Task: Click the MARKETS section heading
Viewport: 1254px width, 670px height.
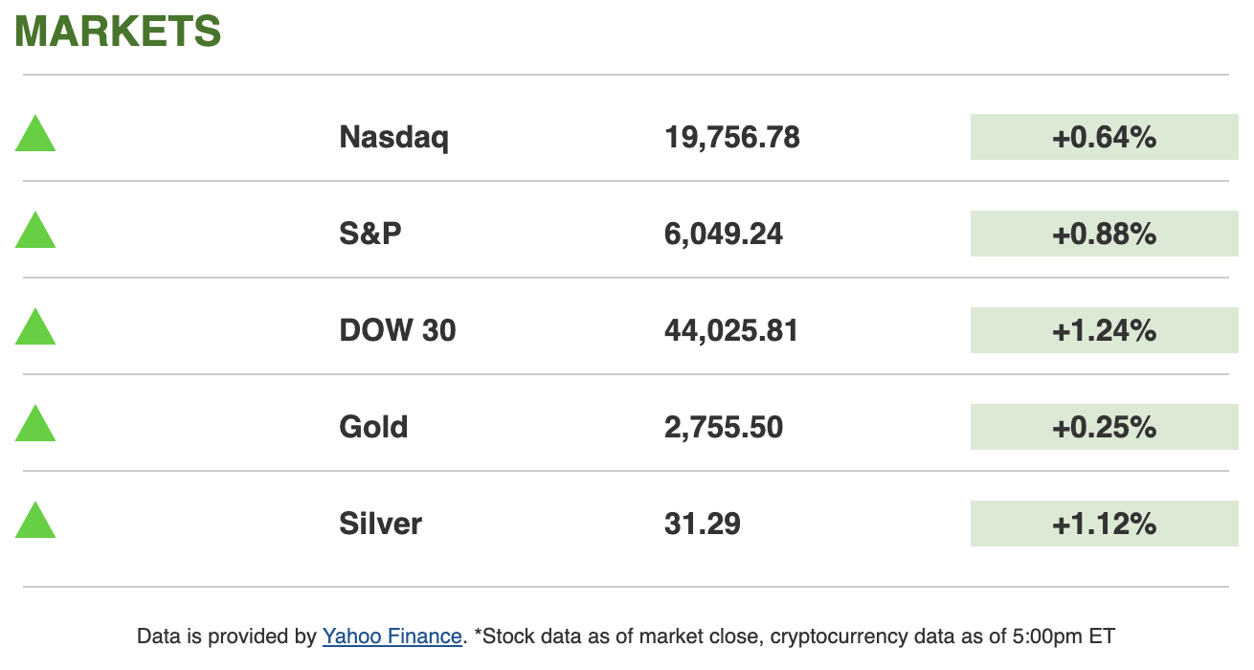Action: coord(118,32)
